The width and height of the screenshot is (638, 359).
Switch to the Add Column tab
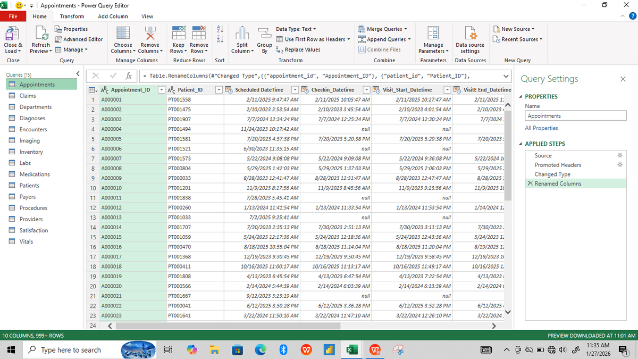pos(113,16)
